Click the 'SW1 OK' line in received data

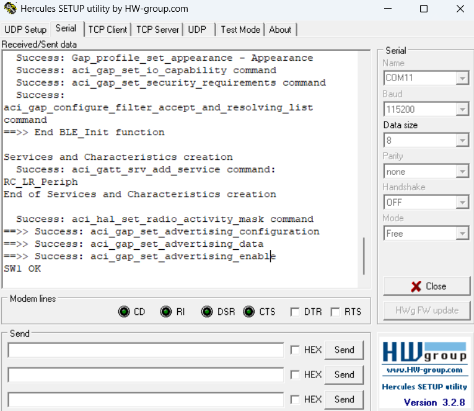coord(22,268)
